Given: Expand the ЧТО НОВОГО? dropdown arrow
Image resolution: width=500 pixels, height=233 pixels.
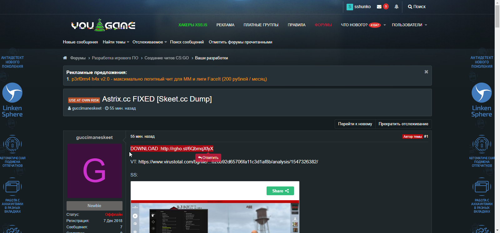Looking at the screenshot, I should click(x=385, y=25).
